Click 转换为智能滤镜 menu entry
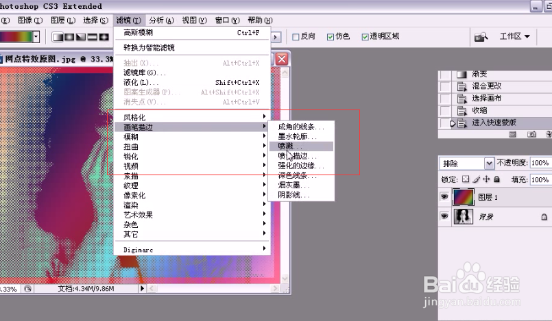The width and height of the screenshot is (552, 321). click(x=192, y=47)
